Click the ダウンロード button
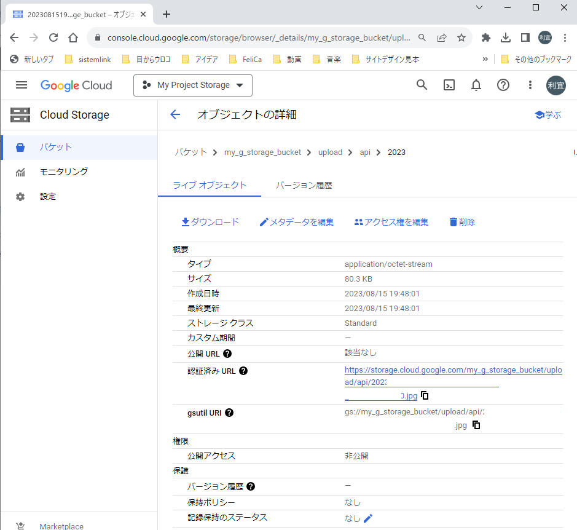 [210, 222]
